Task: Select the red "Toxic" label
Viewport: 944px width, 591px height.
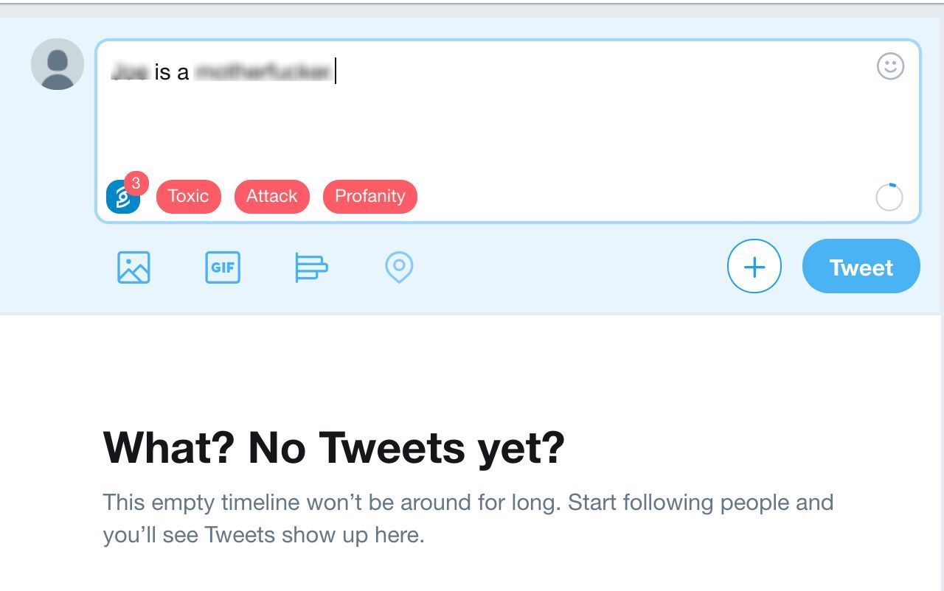Action: tap(188, 197)
